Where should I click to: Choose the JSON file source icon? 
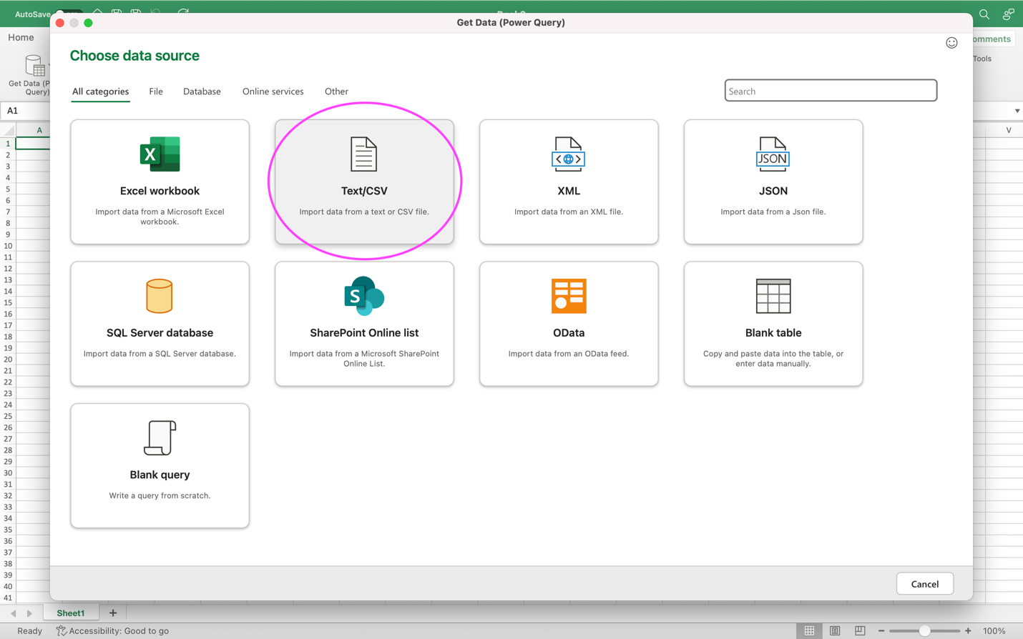[x=773, y=154]
